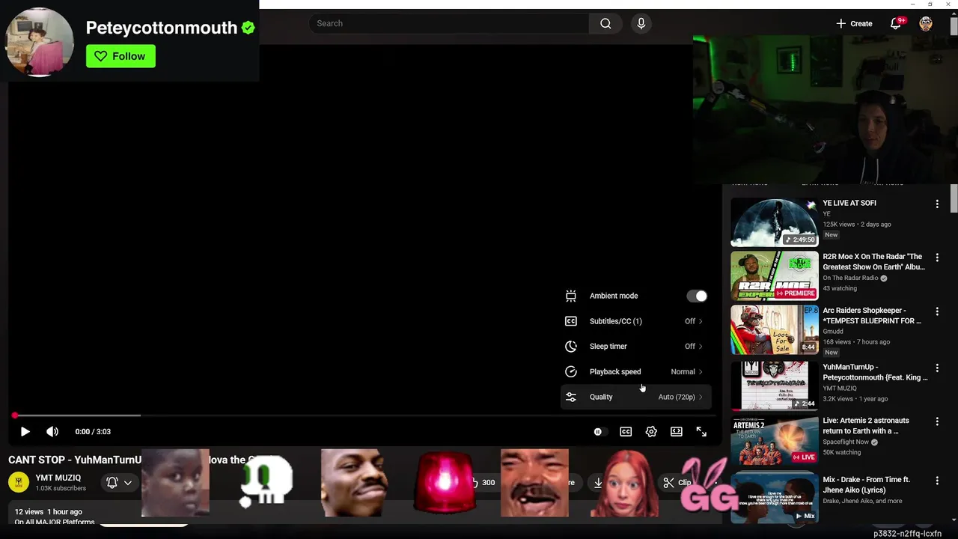Start voice search with the microphone
The width and height of the screenshot is (958, 539).
[x=641, y=23]
